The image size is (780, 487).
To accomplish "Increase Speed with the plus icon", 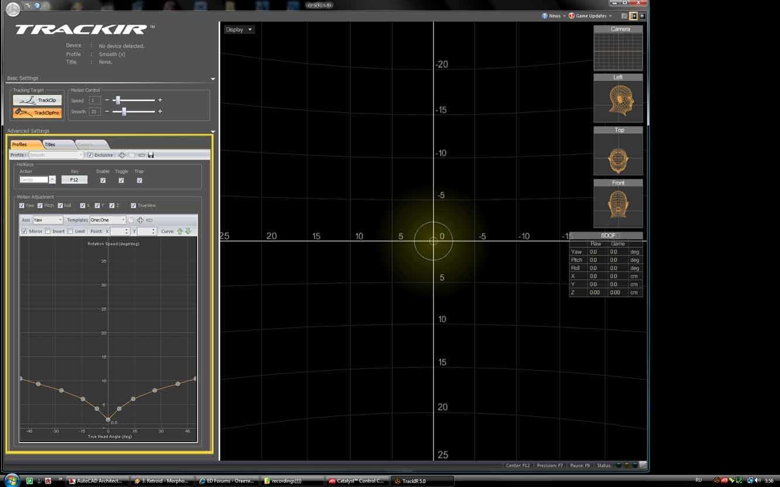I will 160,101.
